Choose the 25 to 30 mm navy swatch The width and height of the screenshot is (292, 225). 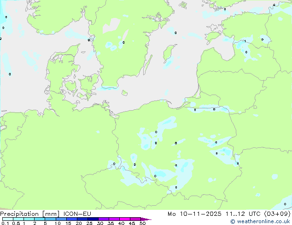tap(93, 219)
